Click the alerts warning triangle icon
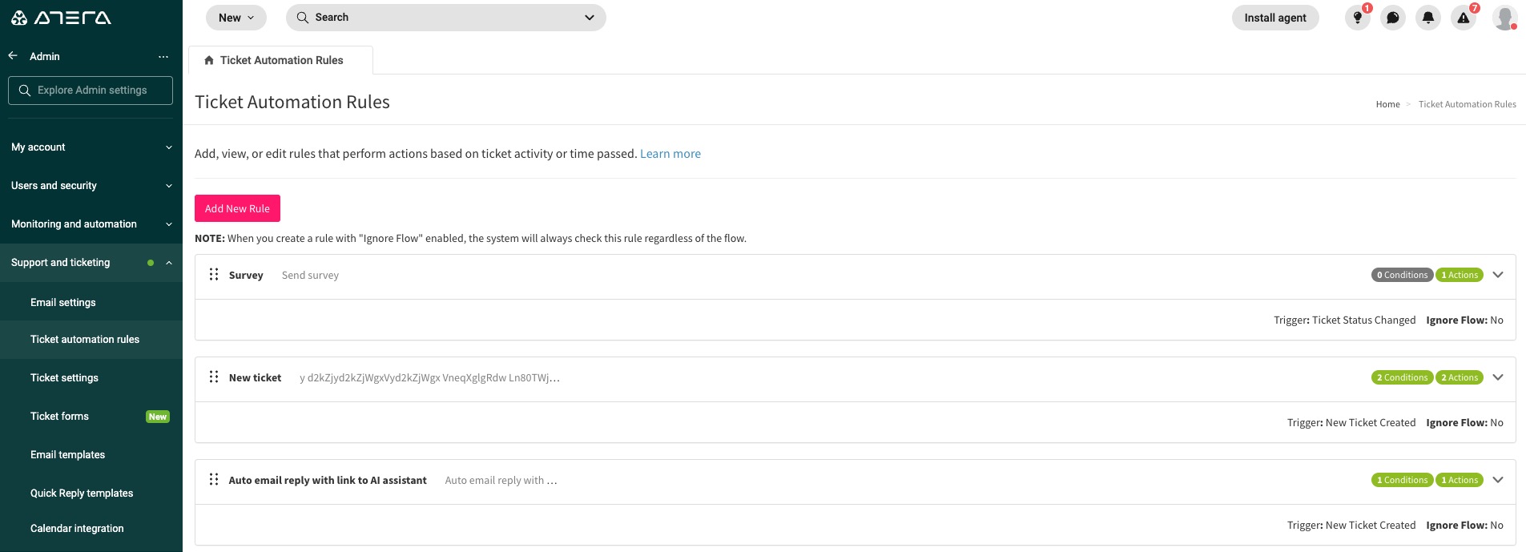 1464,18
